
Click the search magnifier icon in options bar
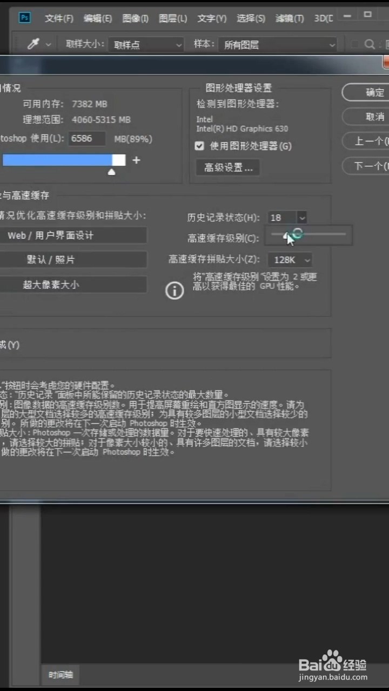point(370,44)
